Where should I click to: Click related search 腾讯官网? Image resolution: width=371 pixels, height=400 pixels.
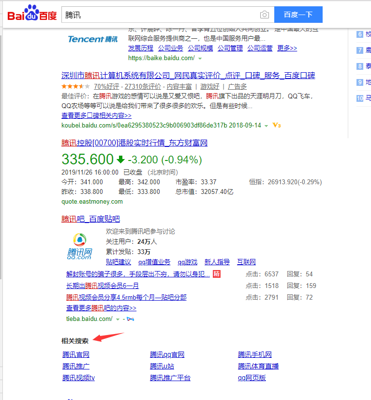76,354
